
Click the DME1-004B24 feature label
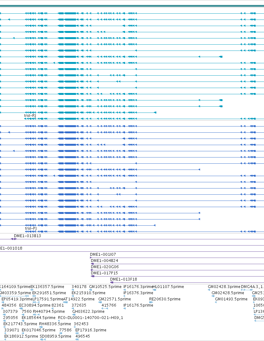[105, 260]
